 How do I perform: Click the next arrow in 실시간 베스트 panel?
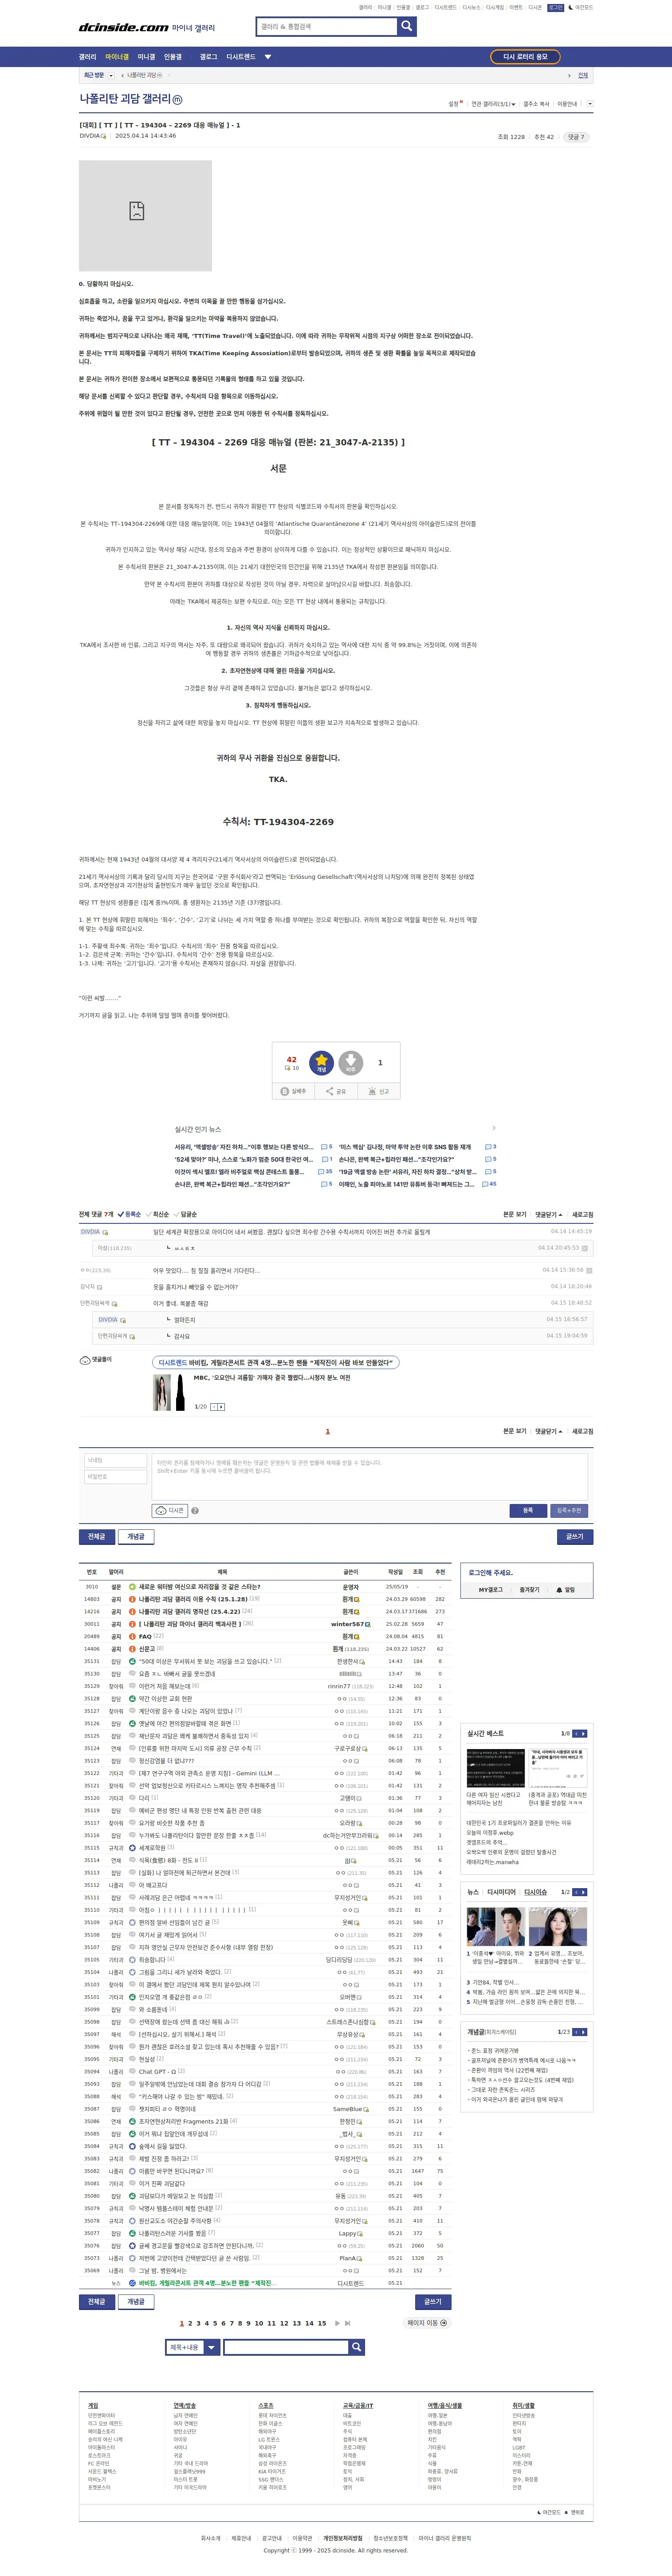click(583, 1734)
